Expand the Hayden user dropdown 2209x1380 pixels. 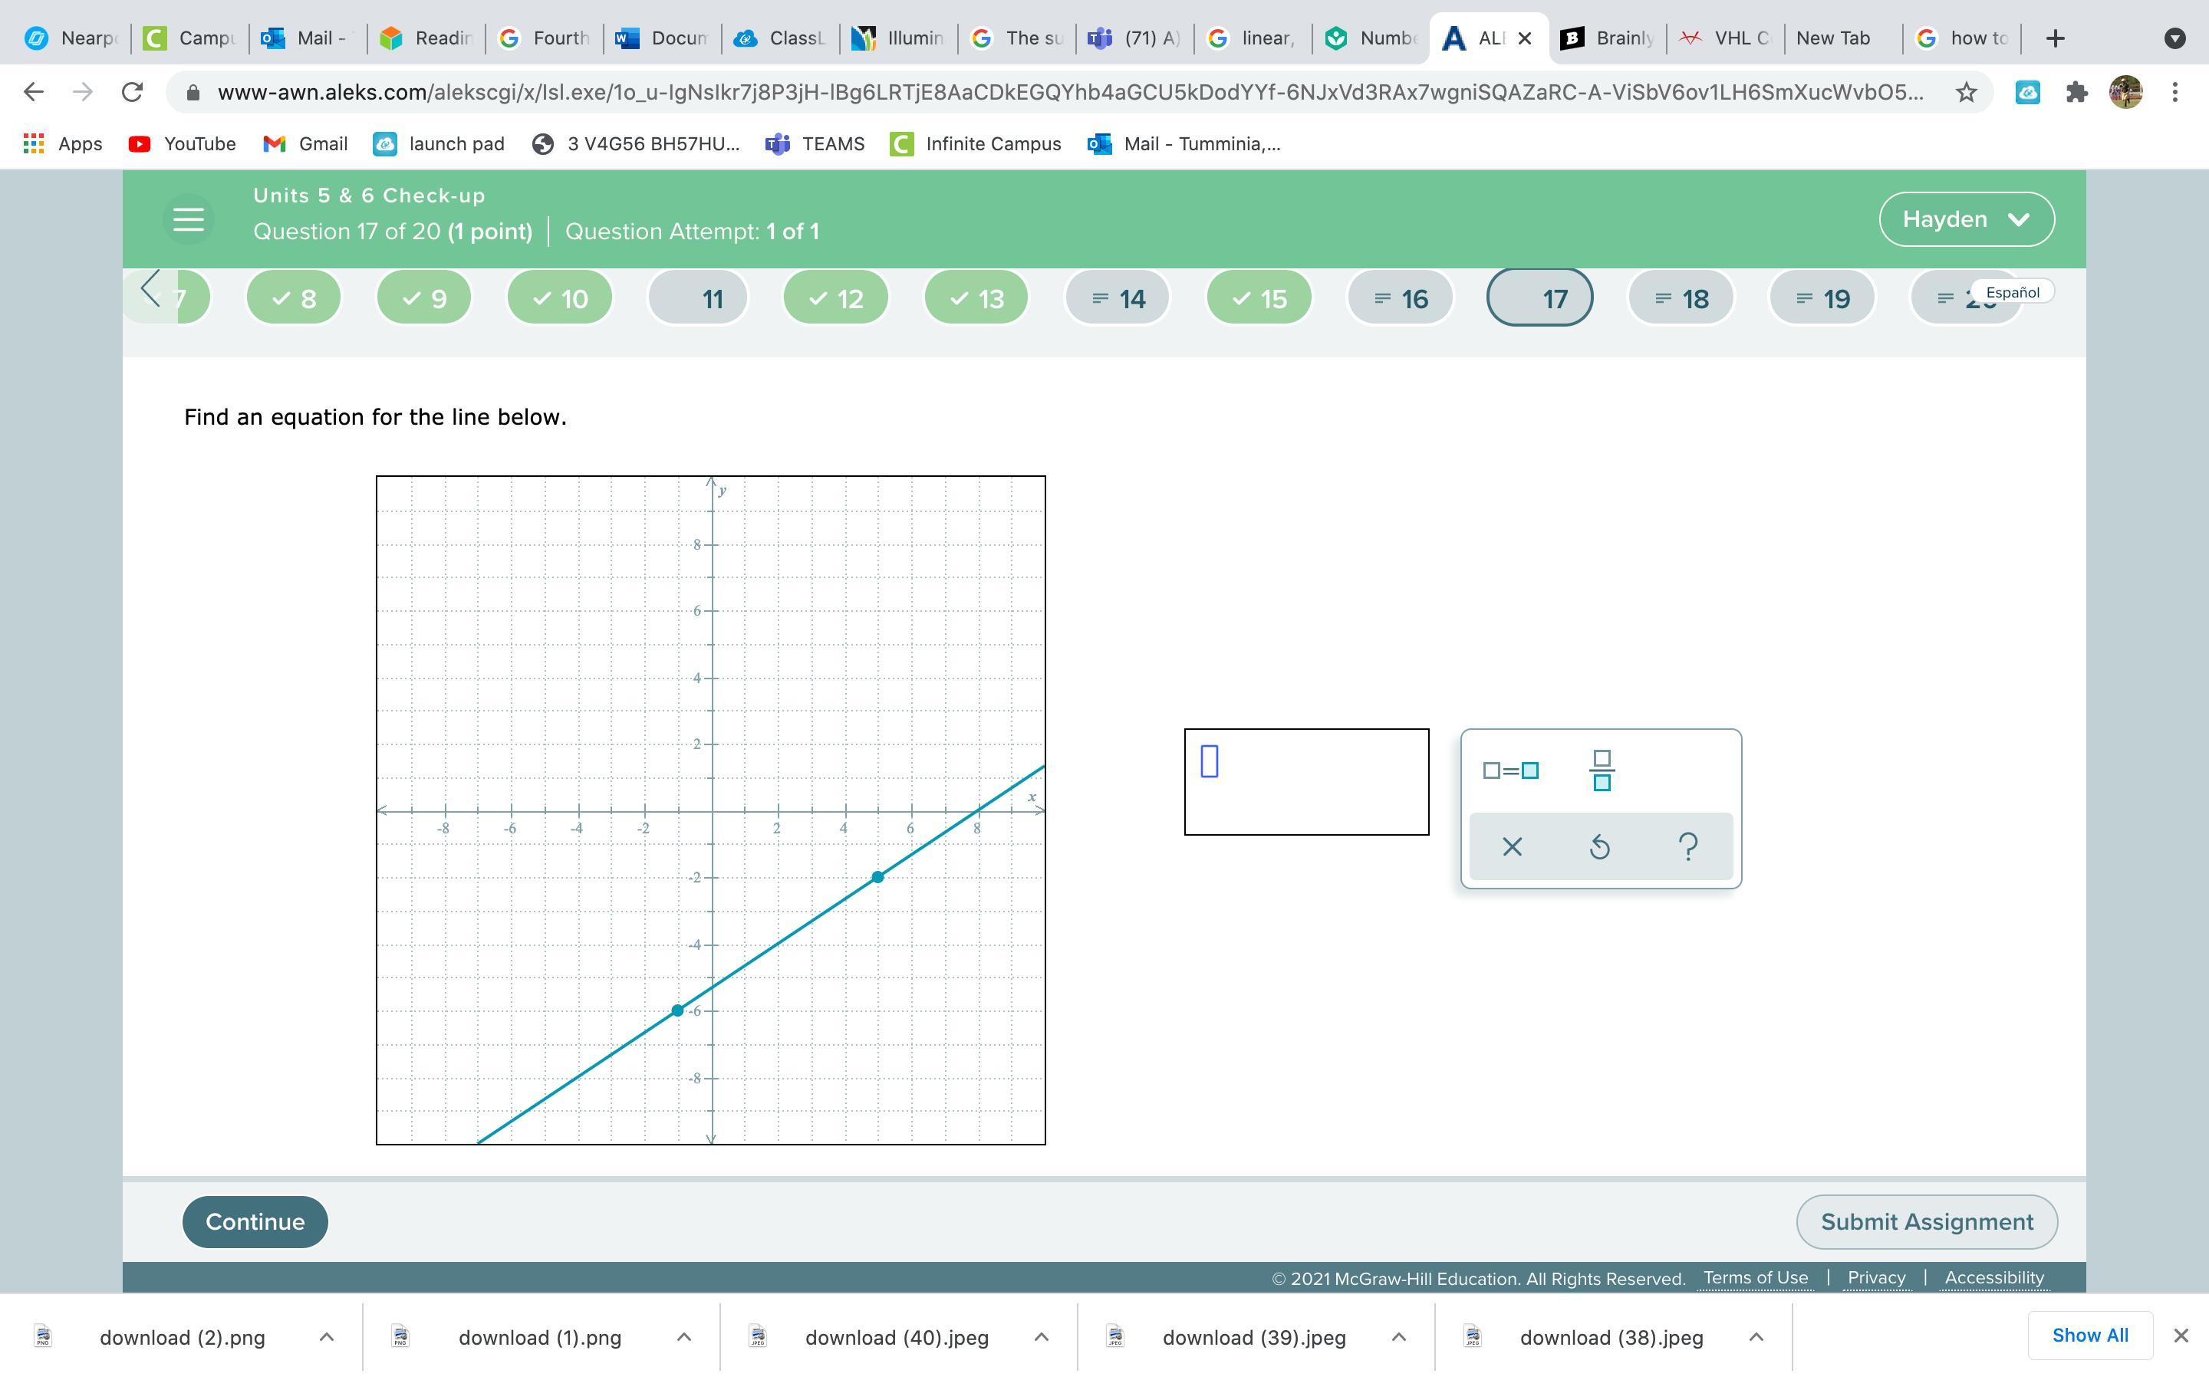pos(1966,219)
